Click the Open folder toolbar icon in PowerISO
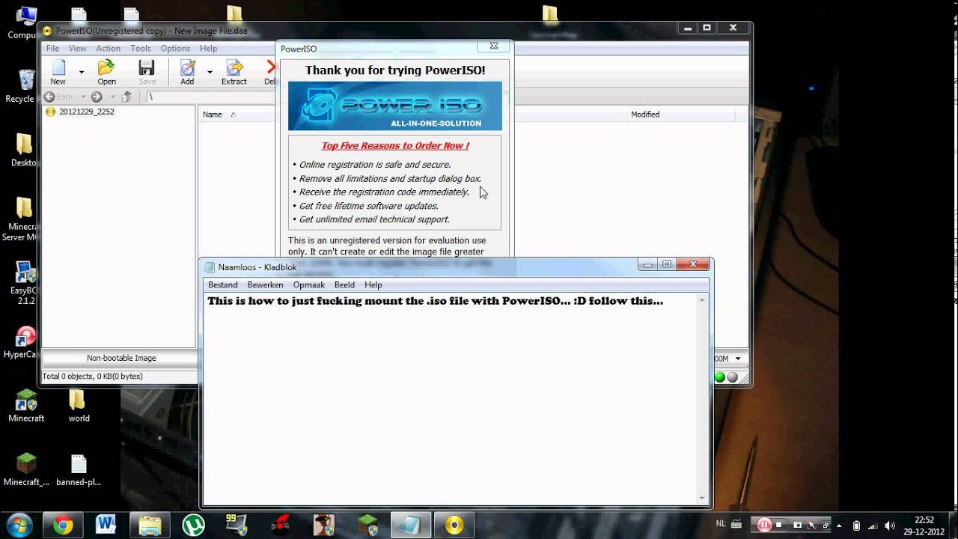Viewport: 958px width, 539px height. point(106,68)
